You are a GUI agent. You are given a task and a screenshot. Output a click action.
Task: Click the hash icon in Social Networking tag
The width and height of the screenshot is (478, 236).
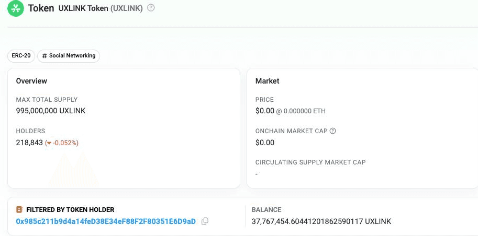(x=45, y=56)
